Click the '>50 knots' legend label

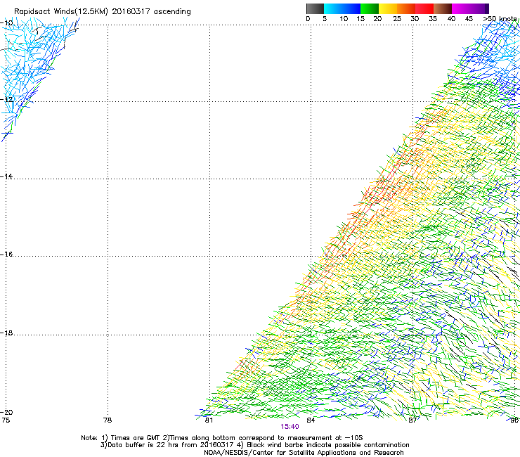(500, 19)
